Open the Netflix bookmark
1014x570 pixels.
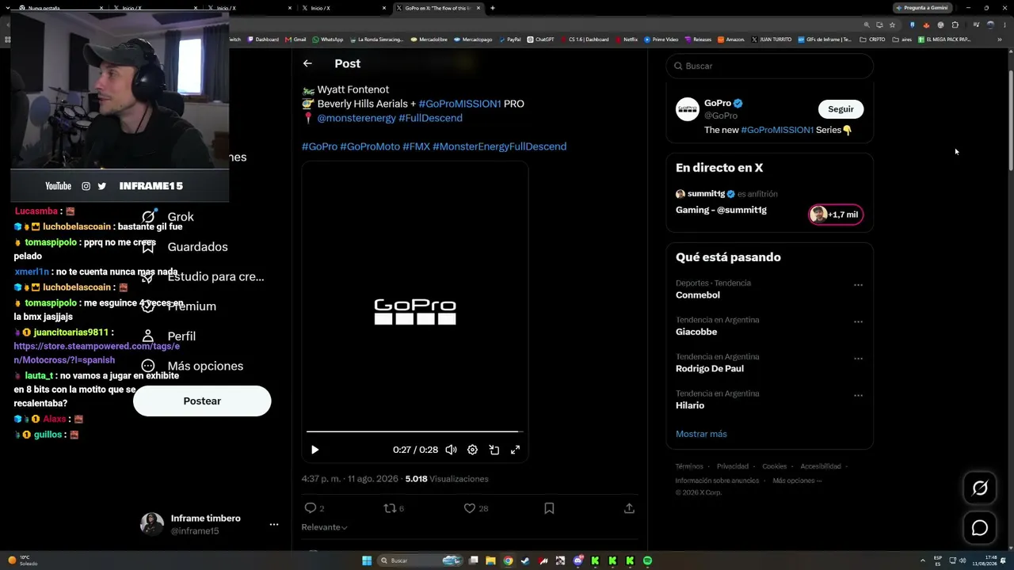(626, 39)
